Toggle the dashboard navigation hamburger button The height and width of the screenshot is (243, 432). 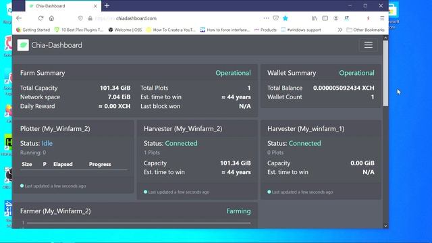tap(369, 45)
